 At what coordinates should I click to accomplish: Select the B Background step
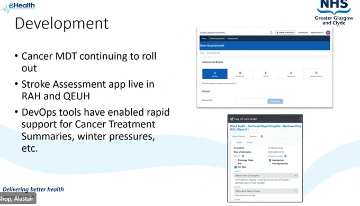point(240,74)
